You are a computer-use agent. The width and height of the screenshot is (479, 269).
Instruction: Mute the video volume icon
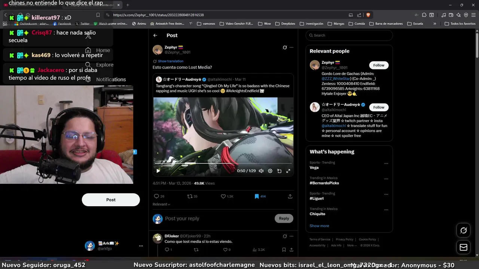(x=261, y=171)
